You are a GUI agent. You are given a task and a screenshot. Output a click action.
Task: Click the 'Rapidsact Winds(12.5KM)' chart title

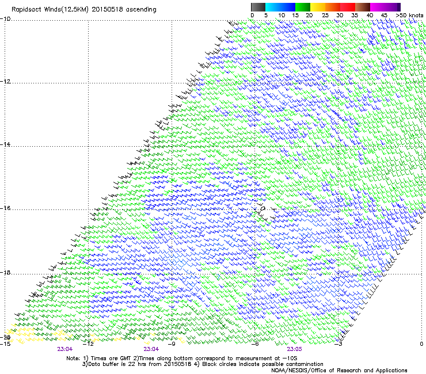click(50, 10)
